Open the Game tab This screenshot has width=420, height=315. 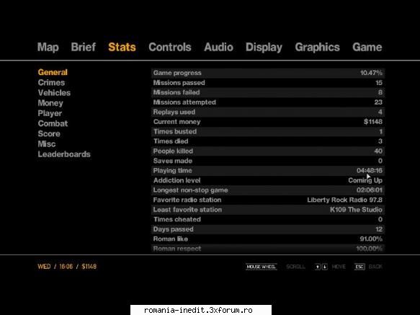(367, 47)
